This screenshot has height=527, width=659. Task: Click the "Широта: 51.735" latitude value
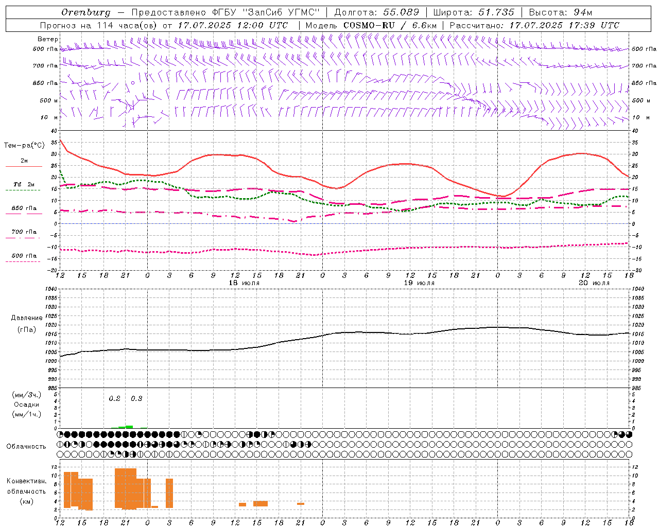(474, 12)
